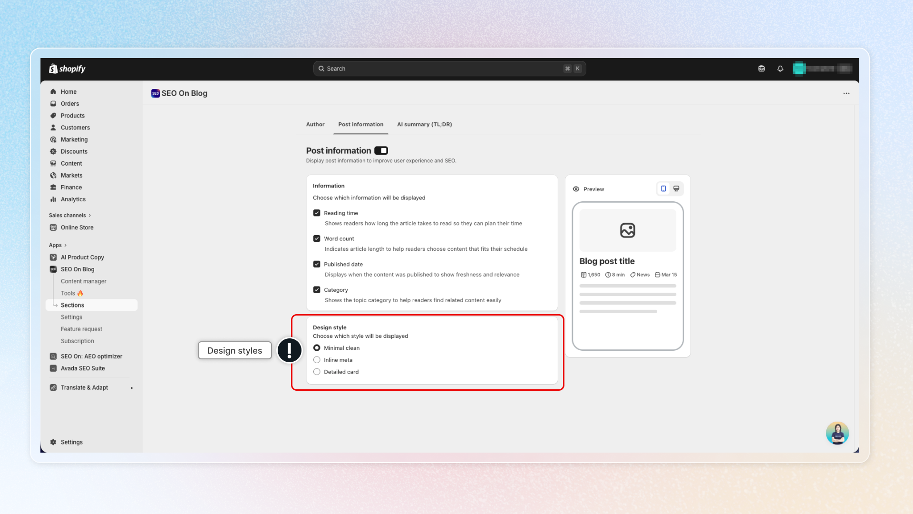Switch preview to mobile device icon

(x=663, y=189)
